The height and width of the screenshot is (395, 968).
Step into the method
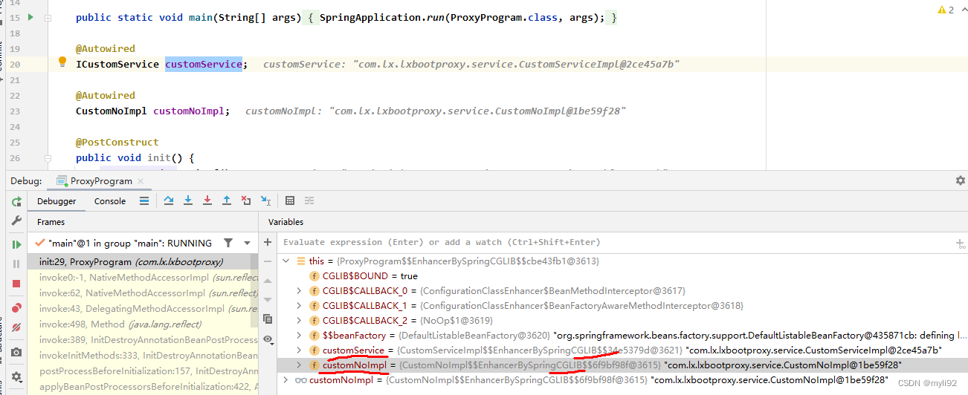coord(188,200)
